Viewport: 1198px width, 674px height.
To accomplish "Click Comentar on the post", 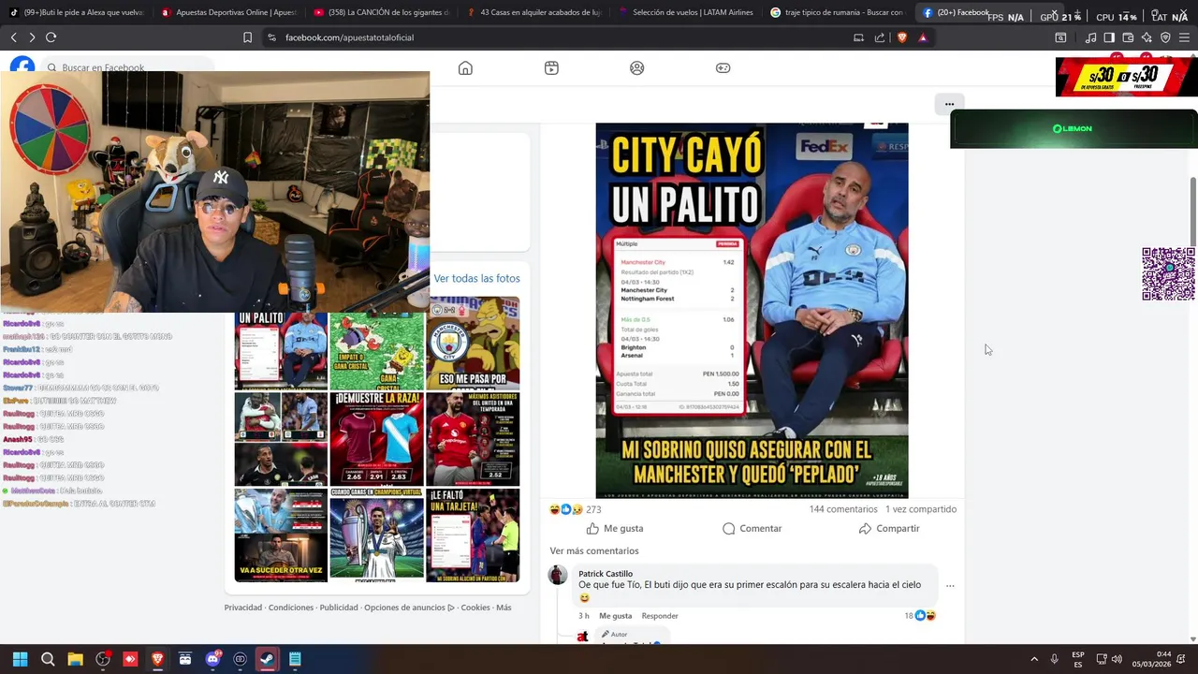I will [x=752, y=529].
